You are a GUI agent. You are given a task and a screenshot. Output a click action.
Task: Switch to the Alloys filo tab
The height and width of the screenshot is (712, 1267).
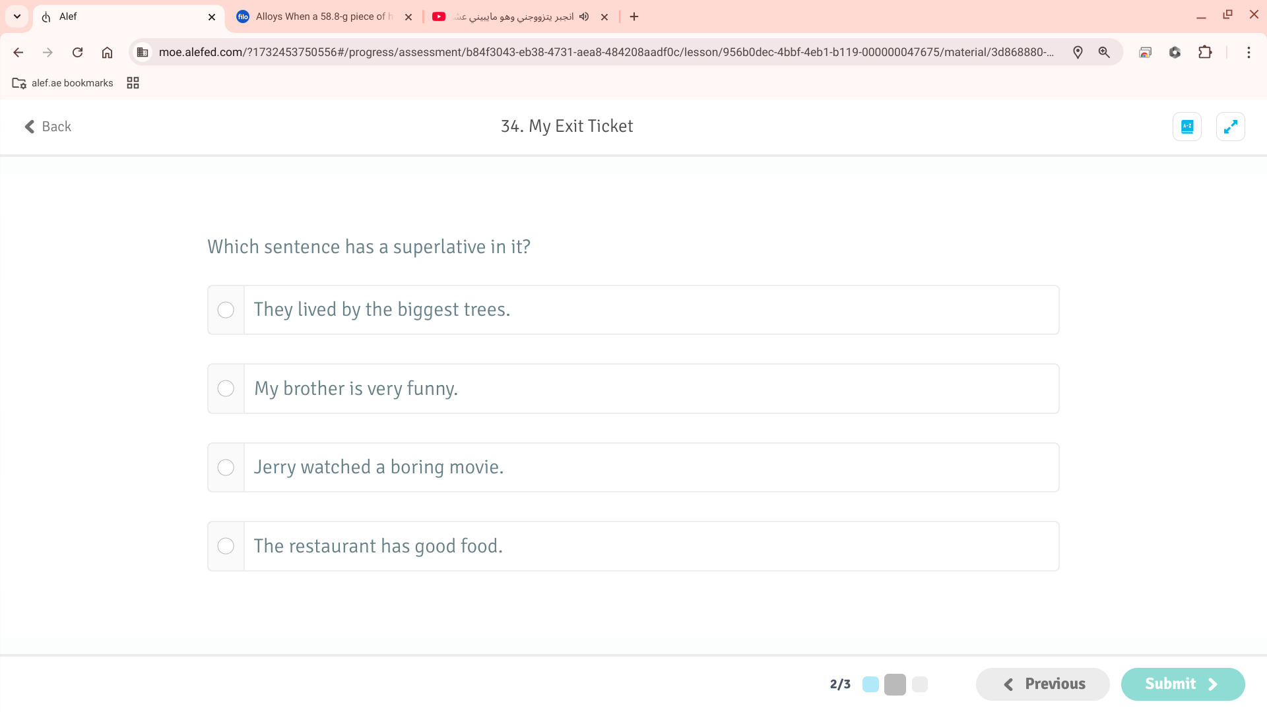pos(323,16)
